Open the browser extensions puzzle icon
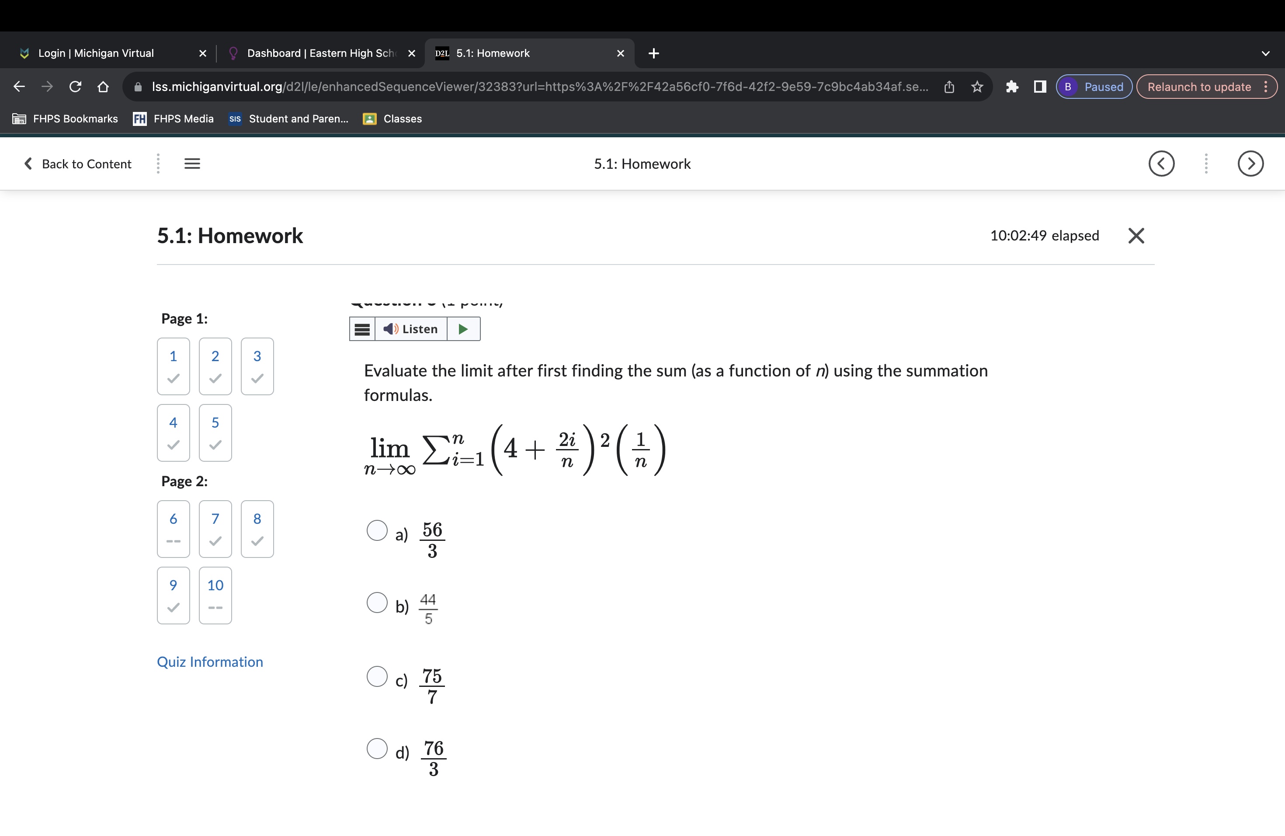Screen dimensions: 1285x836 click(1012, 87)
